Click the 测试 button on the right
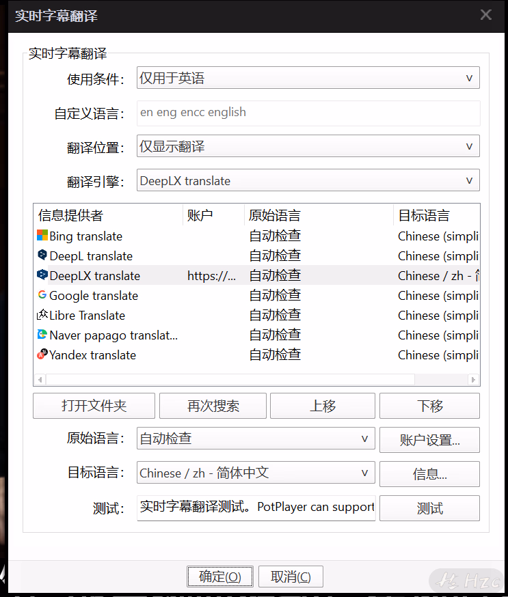The width and height of the screenshot is (508, 597). [429, 508]
